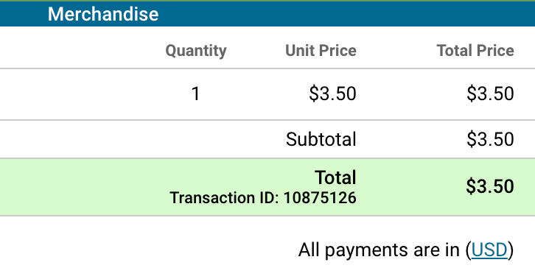Open the USD currency link

point(490,250)
